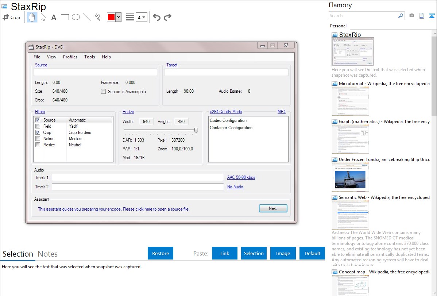
Task: Click the snapshot icon beside Semantic Web title
Action: click(x=334, y=197)
